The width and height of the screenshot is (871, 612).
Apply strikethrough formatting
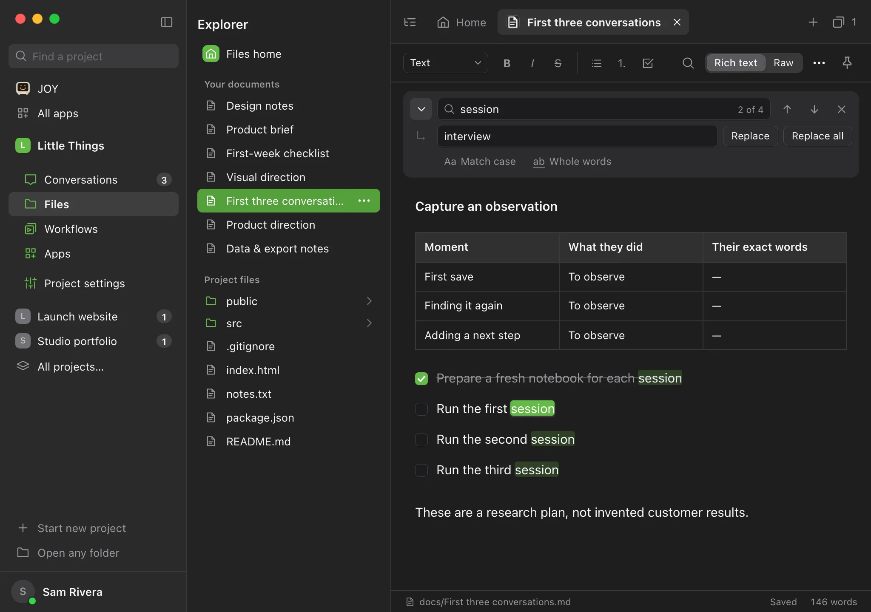pyautogui.click(x=558, y=63)
